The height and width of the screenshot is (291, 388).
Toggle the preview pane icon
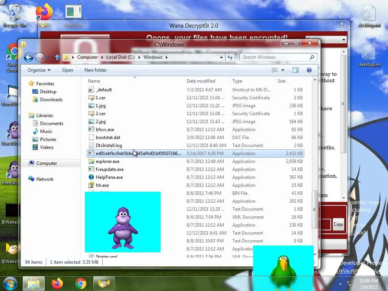point(296,70)
